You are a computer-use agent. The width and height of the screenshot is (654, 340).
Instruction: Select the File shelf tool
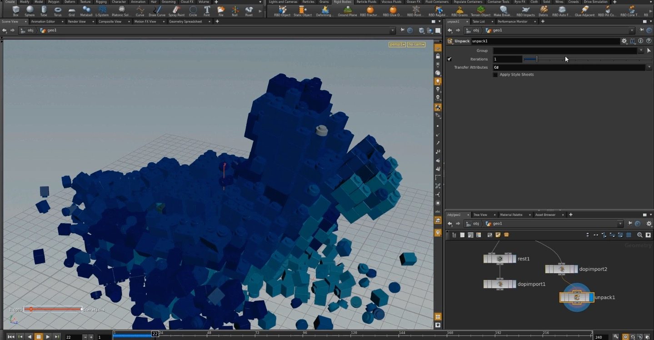click(x=221, y=11)
